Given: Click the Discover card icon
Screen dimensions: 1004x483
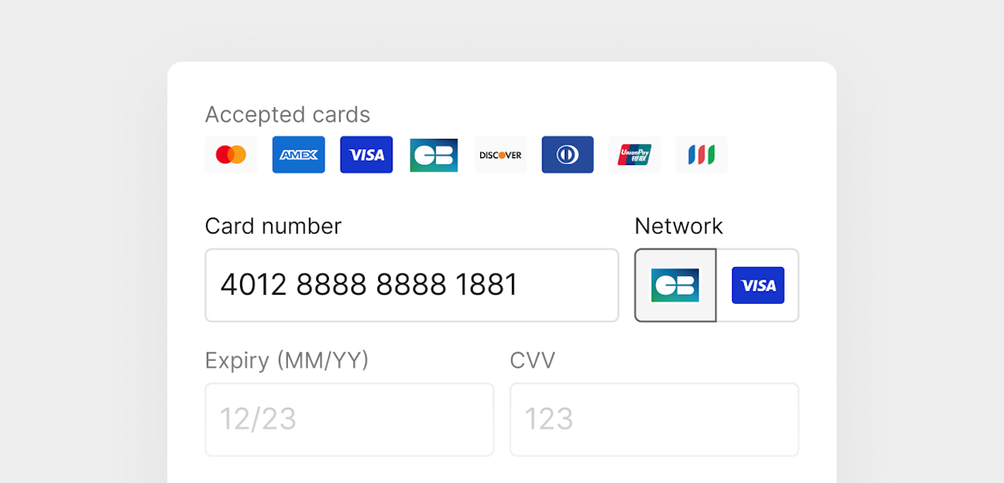Looking at the screenshot, I should [x=500, y=154].
